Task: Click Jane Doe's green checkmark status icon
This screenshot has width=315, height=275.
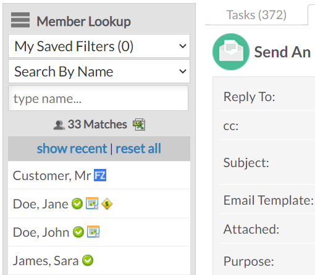Action: (77, 203)
